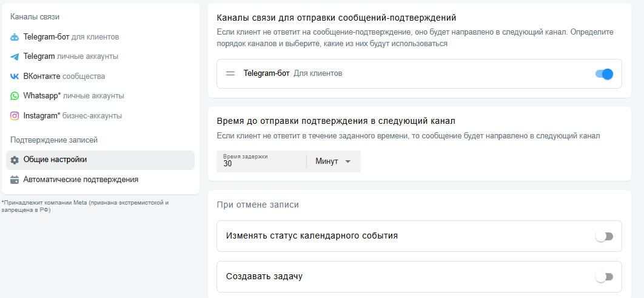
Task: Click the ВКонтакте logo icon
Action: tap(15, 76)
